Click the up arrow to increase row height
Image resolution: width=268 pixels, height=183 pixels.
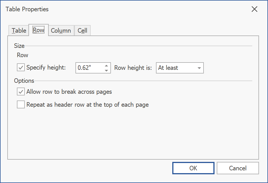point(106,66)
